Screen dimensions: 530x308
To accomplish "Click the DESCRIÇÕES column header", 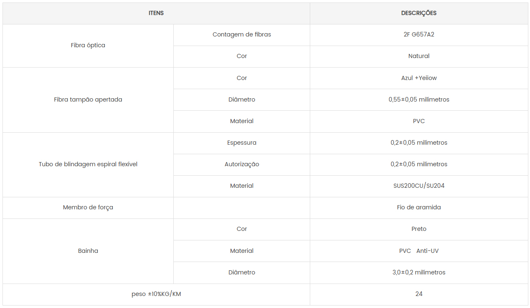I will pos(419,13).
